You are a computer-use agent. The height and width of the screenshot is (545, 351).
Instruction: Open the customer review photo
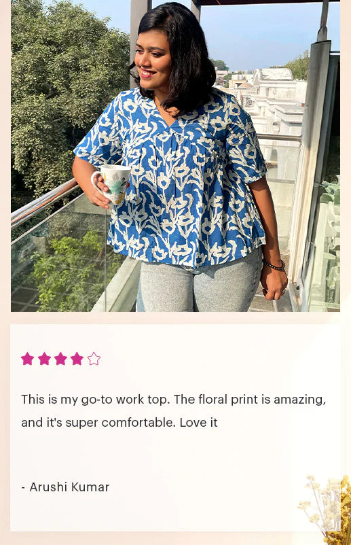[175, 156]
